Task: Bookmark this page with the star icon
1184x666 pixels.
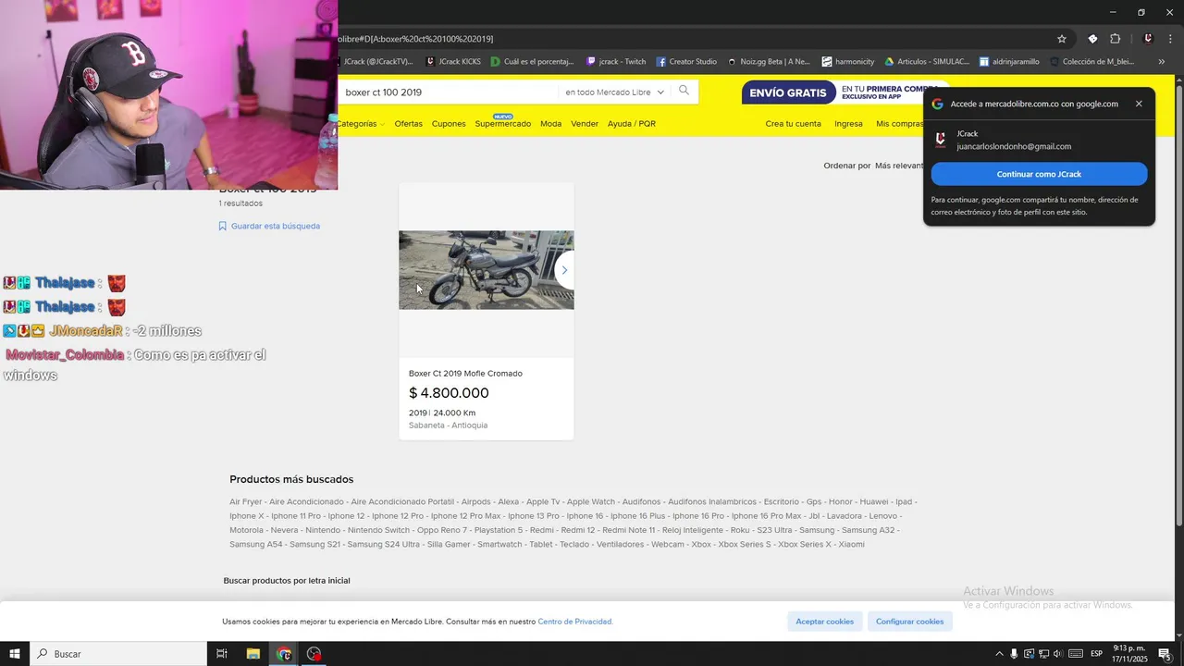Action: pyautogui.click(x=1062, y=39)
